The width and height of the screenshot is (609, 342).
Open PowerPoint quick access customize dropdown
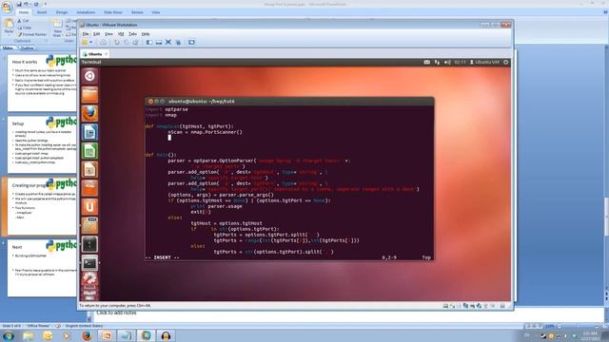click(x=45, y=4)
